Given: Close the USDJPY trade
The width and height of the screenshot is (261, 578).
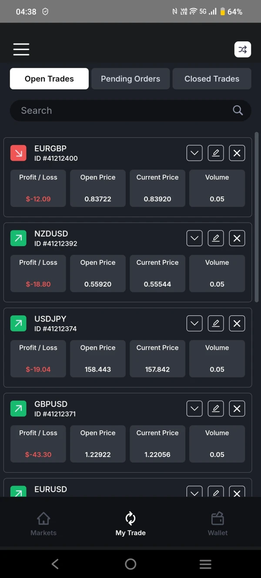Looking at the screenshot, I should coord(237,324).
